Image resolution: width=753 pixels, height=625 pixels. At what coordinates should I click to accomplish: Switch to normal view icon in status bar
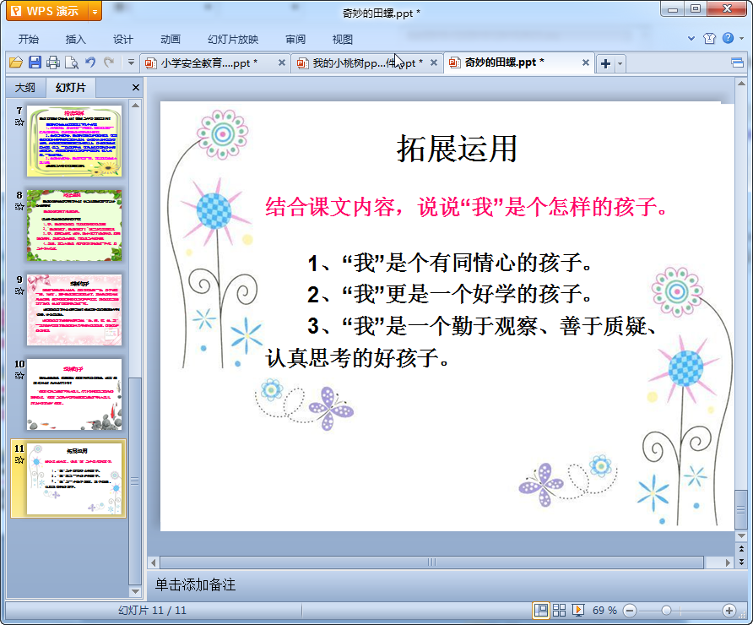[541, 611]
